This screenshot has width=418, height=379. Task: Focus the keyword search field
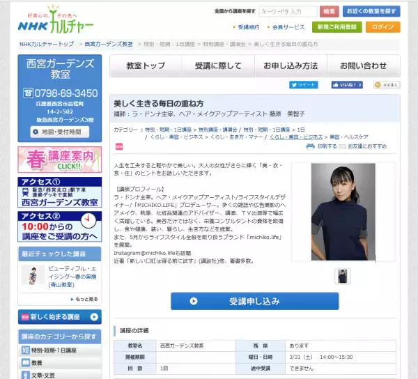pos(288,11)
